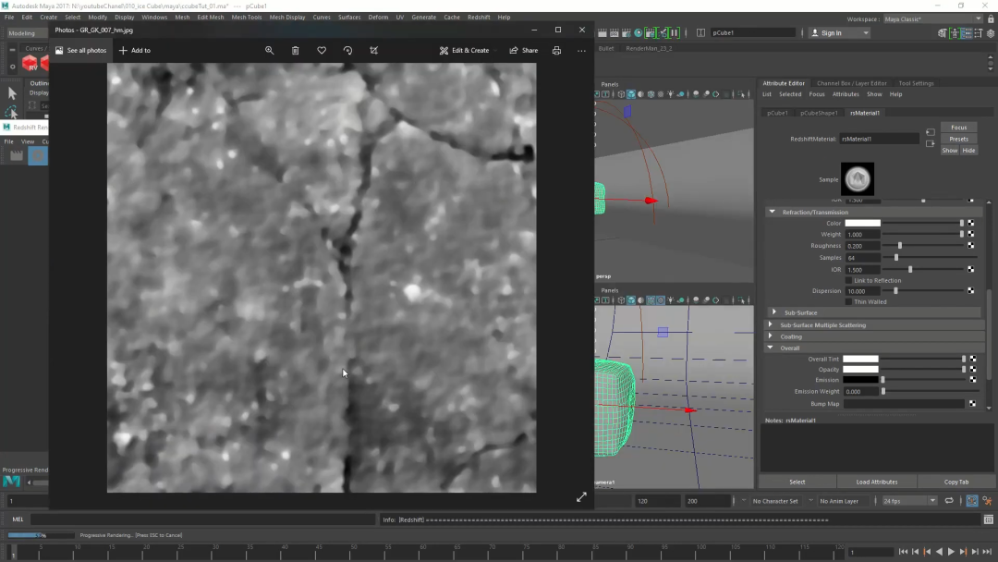Open the crop tool in Photos
998x562 pixels.
pos(374,51)
